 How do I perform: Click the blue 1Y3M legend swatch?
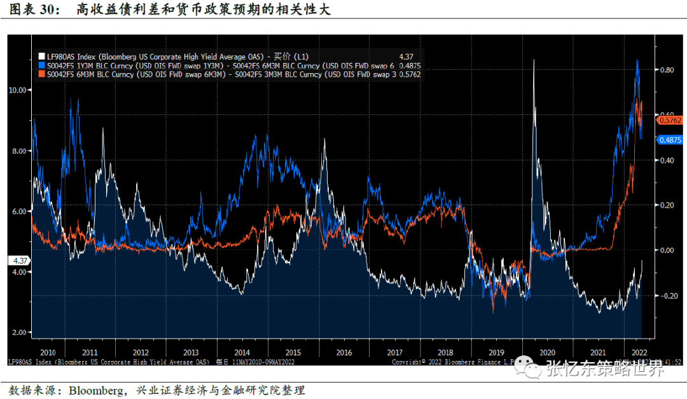coord(41,65)
